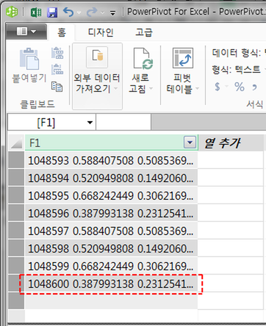Undo the last action
The image size is (266, 326).
click(x=68, y=12)
